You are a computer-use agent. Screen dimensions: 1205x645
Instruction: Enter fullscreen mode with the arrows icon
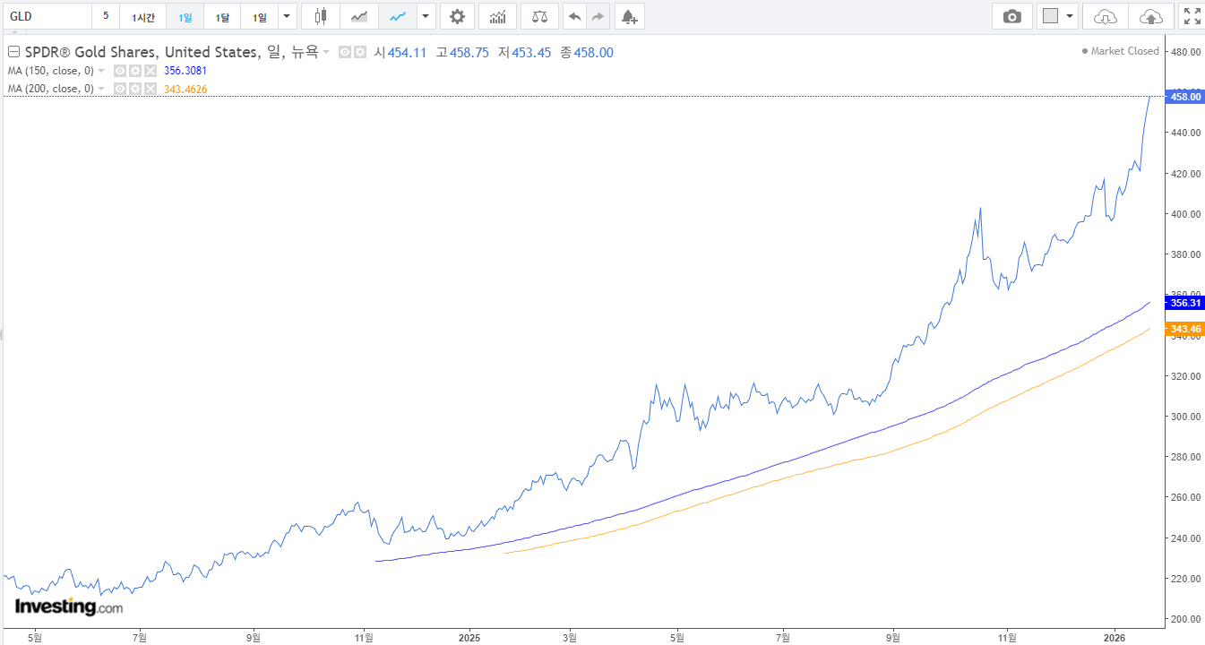click(x=1192, y=16)
